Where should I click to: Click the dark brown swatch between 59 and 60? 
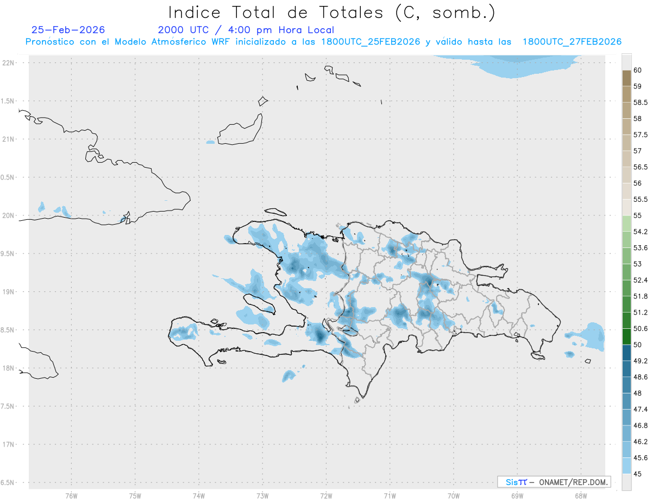tap(626, 78)
